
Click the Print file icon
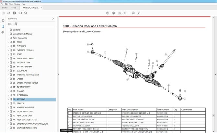tap(14, 13)
